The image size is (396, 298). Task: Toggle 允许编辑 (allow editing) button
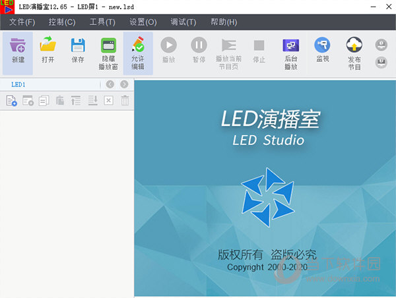(138, 53)
